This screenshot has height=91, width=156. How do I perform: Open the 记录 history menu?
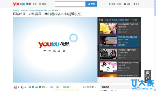[x=127, y=4]
